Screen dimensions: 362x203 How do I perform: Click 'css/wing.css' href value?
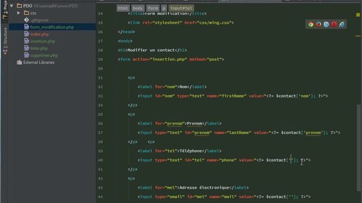click(x=214, y=23)
